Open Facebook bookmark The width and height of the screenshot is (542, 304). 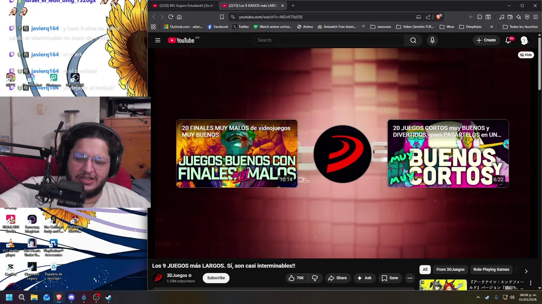tap(218, 27)
